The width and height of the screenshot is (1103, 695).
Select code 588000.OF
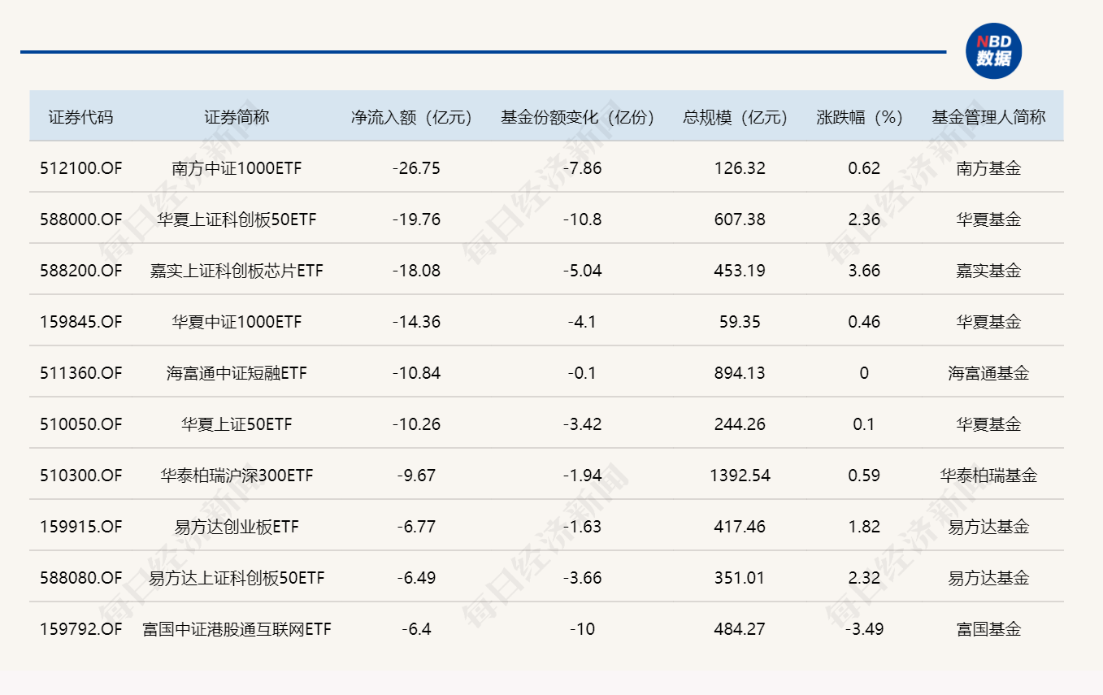coord(80,219)
